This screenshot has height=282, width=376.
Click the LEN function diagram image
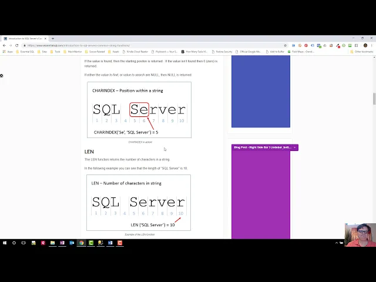point(139,203)
